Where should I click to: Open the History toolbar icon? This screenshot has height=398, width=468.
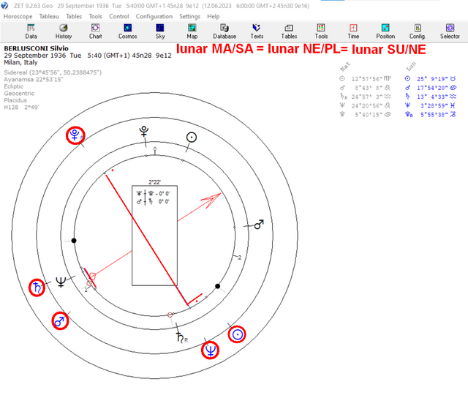point(64,31)
